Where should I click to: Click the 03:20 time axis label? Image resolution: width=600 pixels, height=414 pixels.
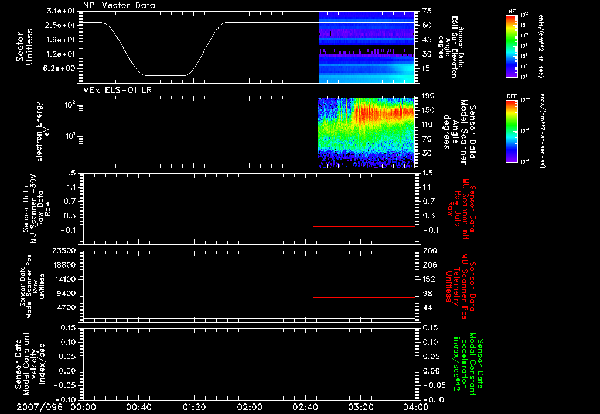(360, 407)
